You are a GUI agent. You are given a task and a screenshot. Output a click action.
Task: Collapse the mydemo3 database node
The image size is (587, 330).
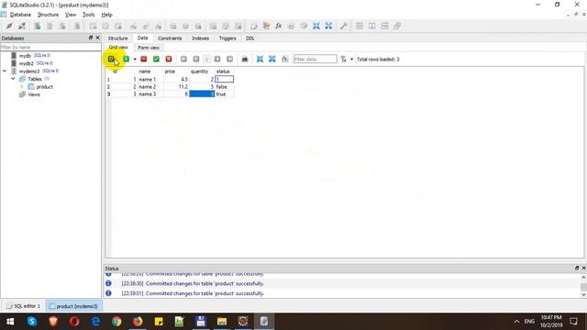pos(5,71)
